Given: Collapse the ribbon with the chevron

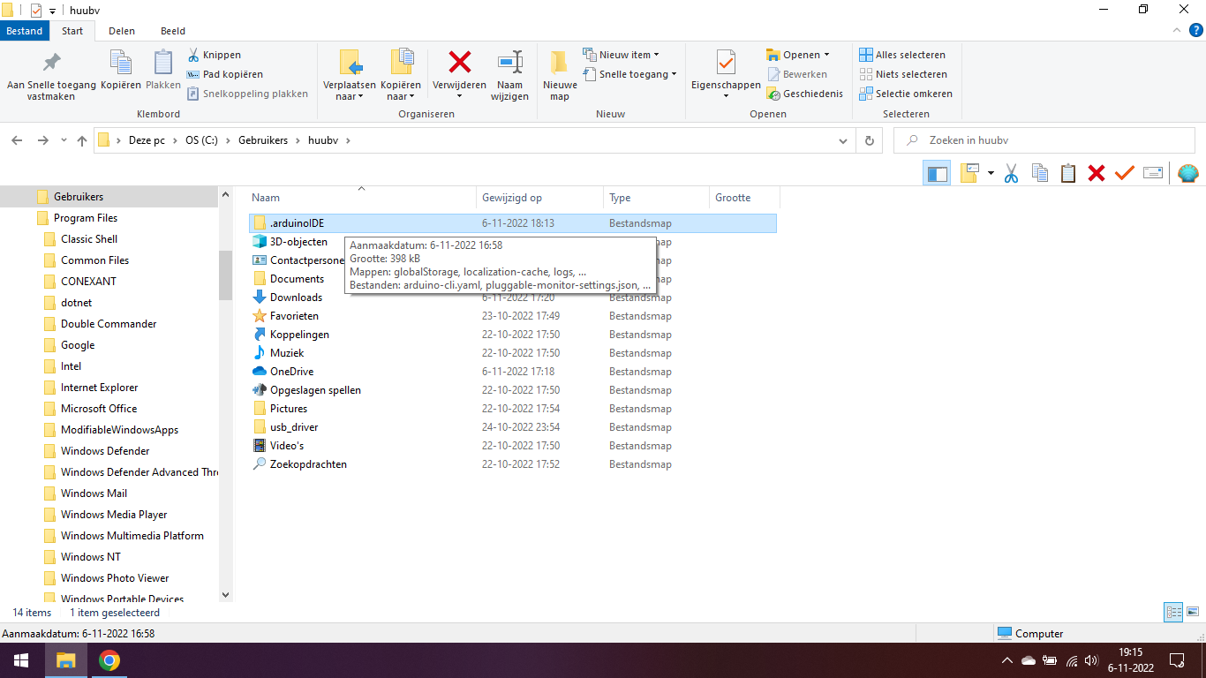Looking at the screenshot, I should (1175, 31).
